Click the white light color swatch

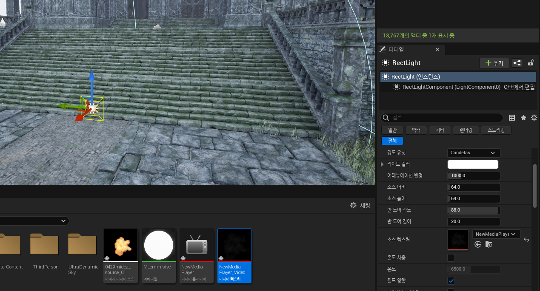473,164
